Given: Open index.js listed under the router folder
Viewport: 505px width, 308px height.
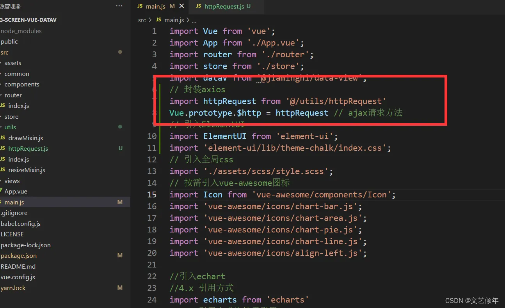Looking at the screenshot, I should tap(19, 106).
